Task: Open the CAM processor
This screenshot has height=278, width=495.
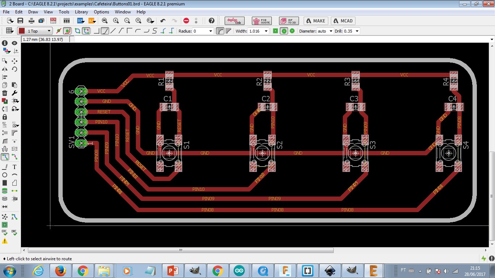Action: coord(41,21)
